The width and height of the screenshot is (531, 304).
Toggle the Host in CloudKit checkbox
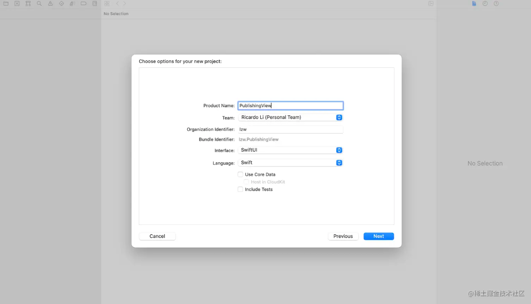click(246, 182)
